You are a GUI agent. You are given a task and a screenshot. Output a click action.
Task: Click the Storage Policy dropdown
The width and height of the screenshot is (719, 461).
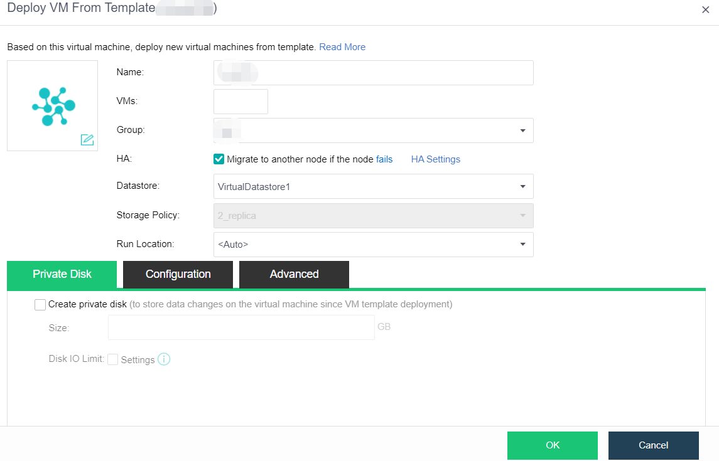(x=373, y=216)
